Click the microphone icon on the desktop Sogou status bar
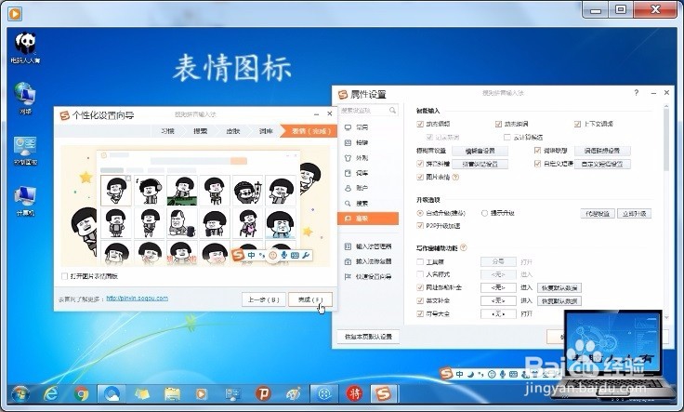This screenshot has height=412, width=684. [x=503, y=374]
